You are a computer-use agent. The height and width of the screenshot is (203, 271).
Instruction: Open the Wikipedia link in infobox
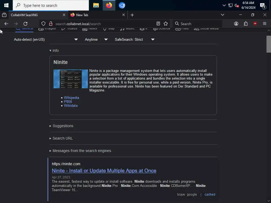[x=71, y=98]
